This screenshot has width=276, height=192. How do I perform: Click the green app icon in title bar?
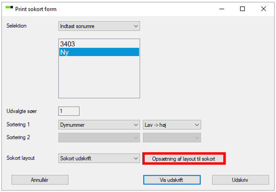[x=9, y=7]
